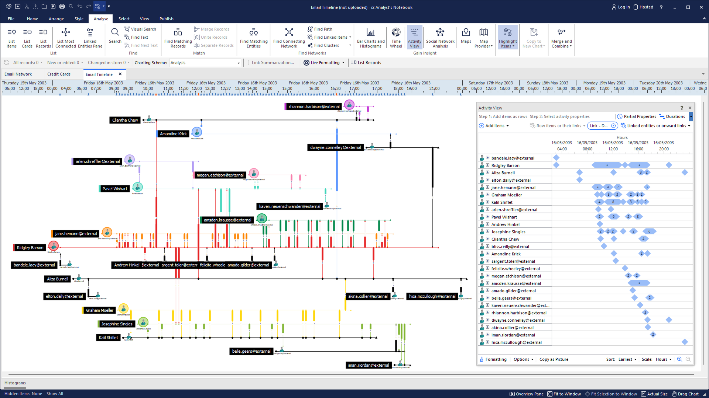709x398 pixels.
Task: Toggle the Durations option
Action: click(x=672, y=116)
